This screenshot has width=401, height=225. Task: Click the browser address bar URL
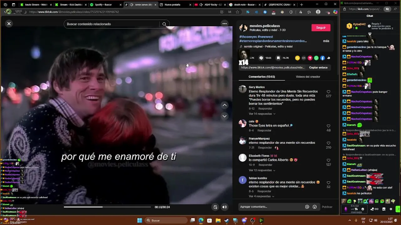74,12
